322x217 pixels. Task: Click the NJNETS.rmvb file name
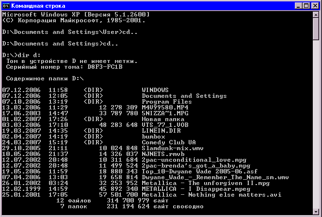coord(163,154)
